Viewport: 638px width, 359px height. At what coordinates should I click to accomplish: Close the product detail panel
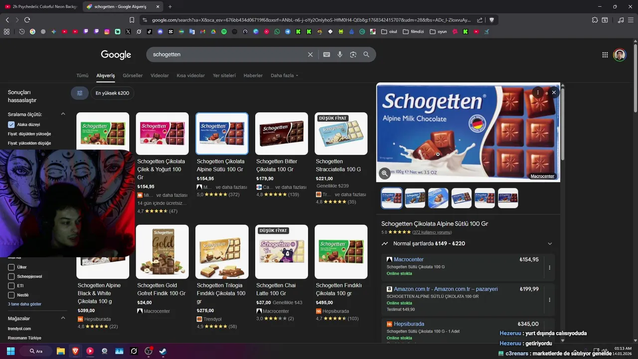click(553, 92)
